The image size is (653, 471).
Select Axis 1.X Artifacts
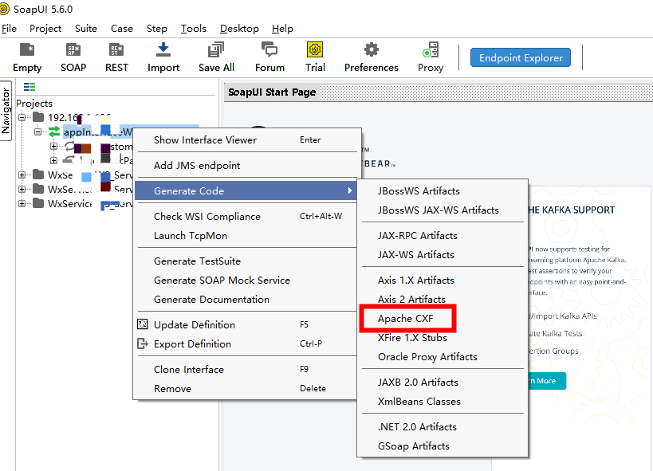[443, 281]
